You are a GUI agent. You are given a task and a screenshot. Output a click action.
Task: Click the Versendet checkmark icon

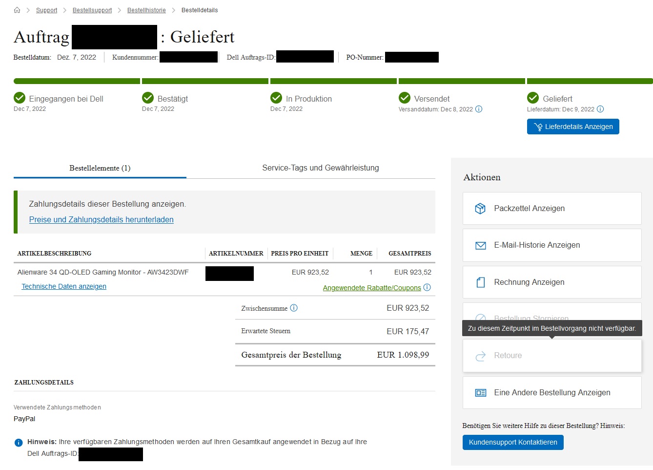(x=405, y=98)
